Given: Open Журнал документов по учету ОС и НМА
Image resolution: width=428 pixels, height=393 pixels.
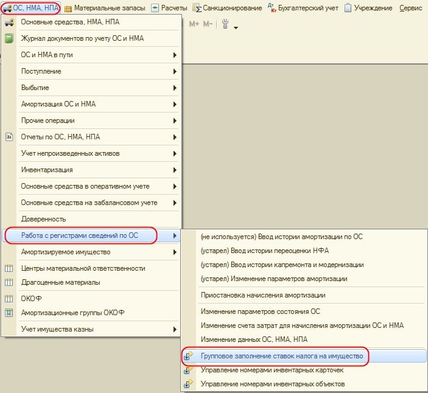Looking at the screenshot, I should [x=82, y=38].
